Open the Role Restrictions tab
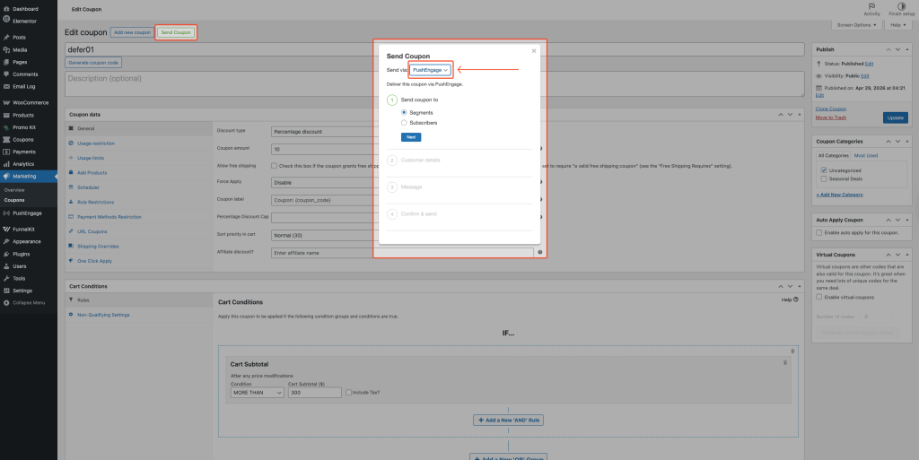Viewport: 919px width, 460px height. pyautogui.click(x=95, y=203)
